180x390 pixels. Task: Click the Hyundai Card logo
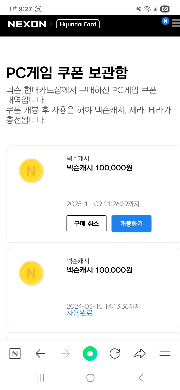pos(78,24)
